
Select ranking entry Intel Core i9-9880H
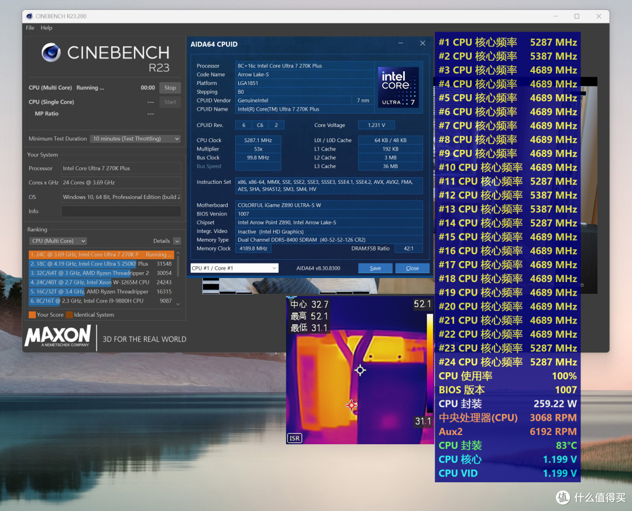[x=101, y=301]
